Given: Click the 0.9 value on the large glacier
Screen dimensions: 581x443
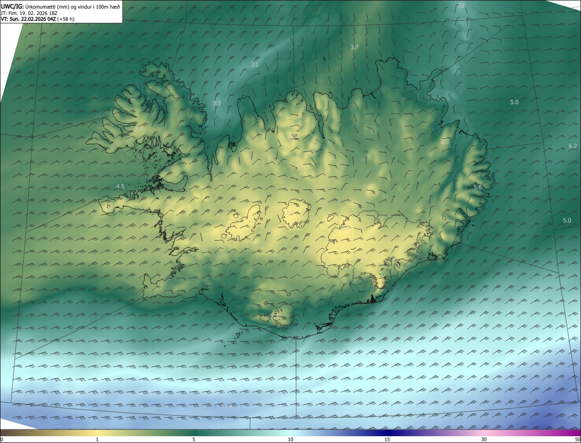Looking at the screenshot, I should (345, 228).
